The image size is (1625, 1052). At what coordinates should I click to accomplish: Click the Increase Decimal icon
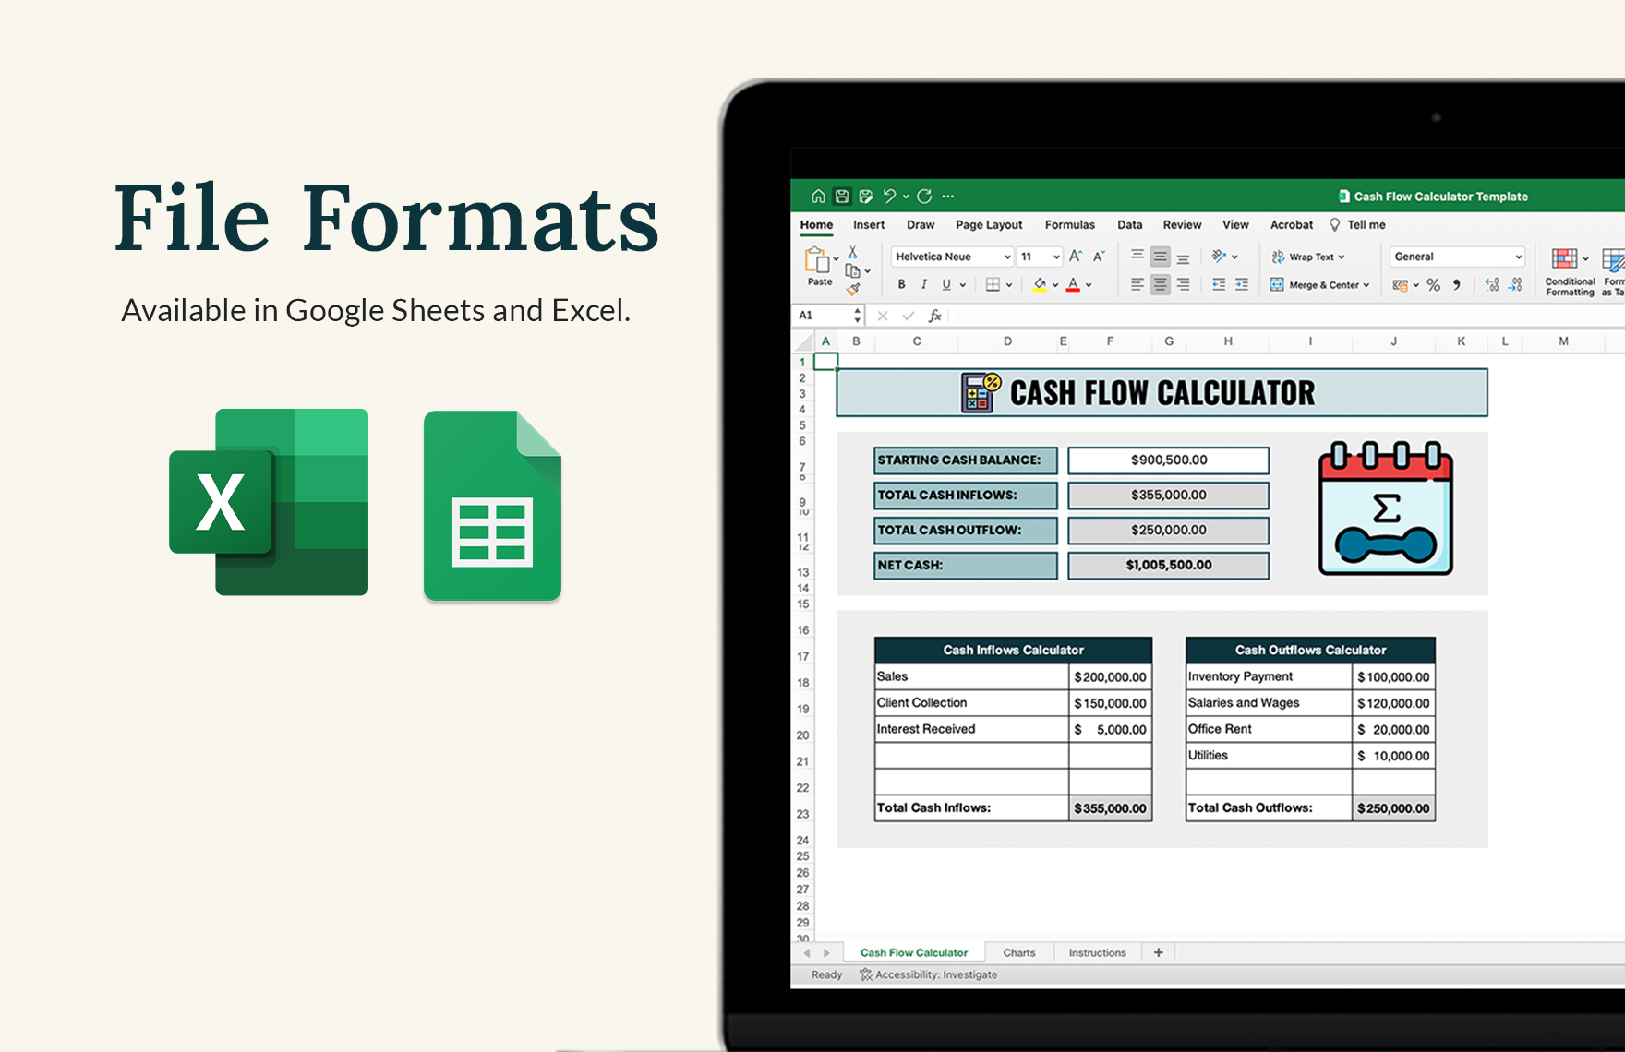[x=1493, y=284]
